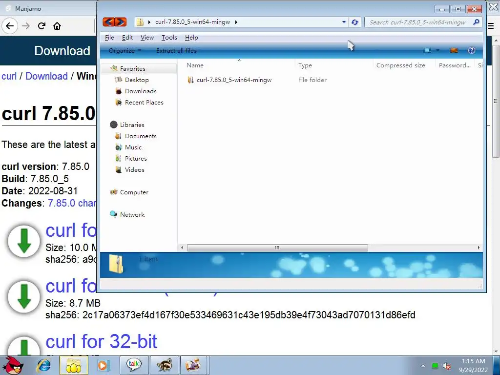Click the Pictures library icon
Viewport: 500px width, 375px height.
pyautogui.click(x=118, y=159)
